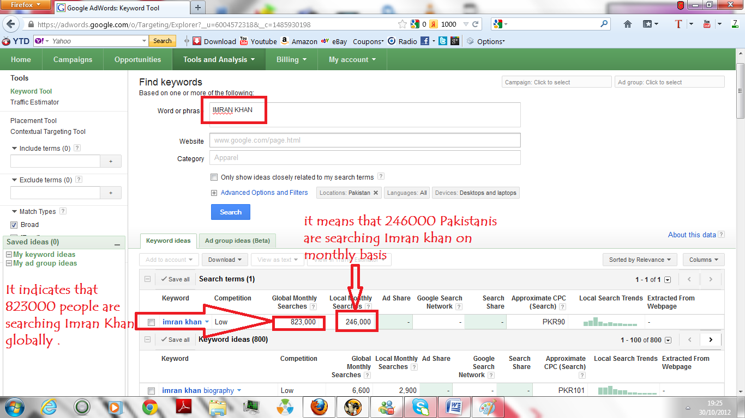Viewport: 745px width, 418px height.
Task: Go back with the browser back arrow
Action: point(11,24)
